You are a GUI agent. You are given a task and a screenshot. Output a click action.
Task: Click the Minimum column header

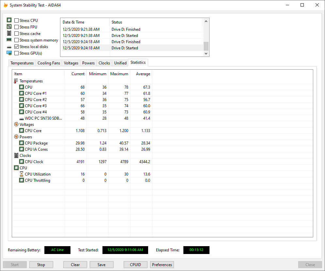[98, 74]
